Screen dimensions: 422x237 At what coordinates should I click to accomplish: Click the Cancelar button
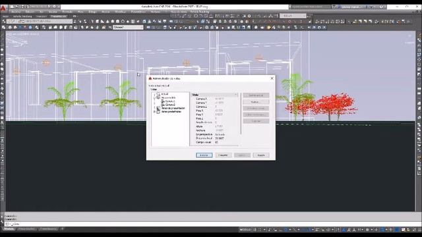coord(223,155)
